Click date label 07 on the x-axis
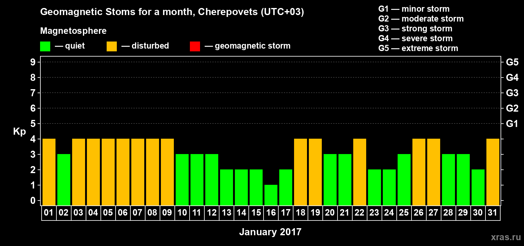524x246 pixels. click(137, 213)
